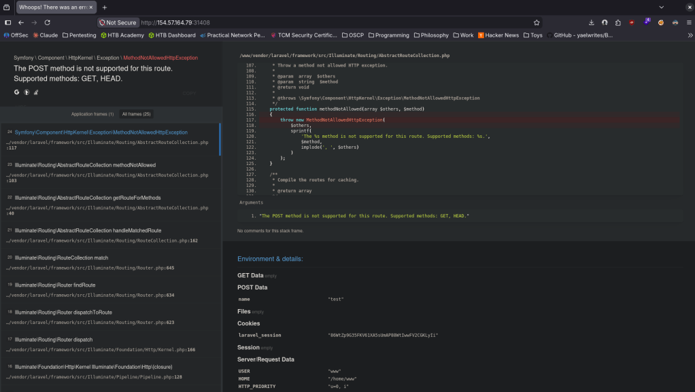
Task: Search the error on Google via G icon
Action: [16, 92]
